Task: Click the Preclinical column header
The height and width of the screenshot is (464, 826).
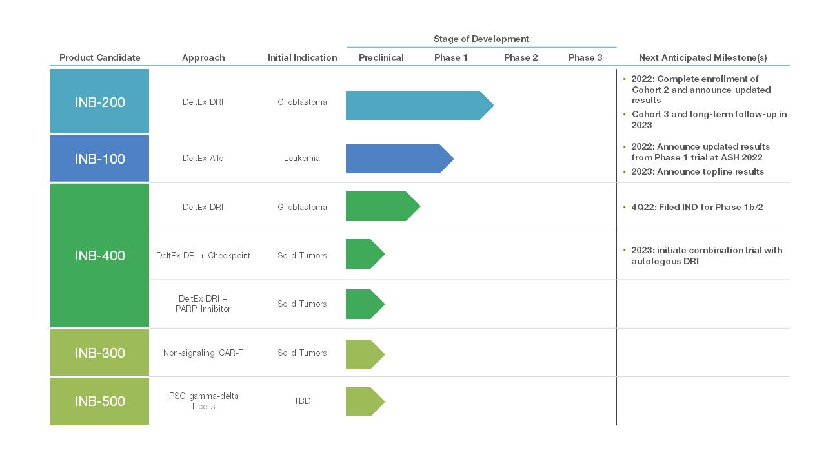Action: tap(381, 57)
